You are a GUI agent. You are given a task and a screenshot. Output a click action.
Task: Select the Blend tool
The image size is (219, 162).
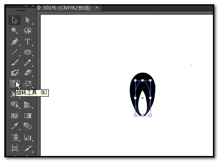click(x=28, y=126)
